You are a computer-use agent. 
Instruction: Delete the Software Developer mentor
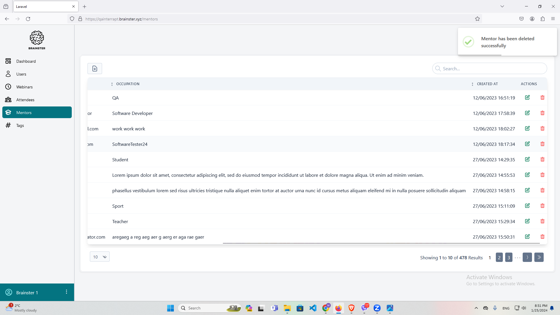542,113
